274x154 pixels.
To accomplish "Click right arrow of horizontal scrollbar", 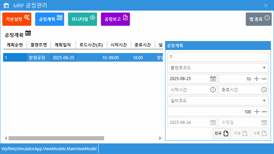I will point(160,138).
